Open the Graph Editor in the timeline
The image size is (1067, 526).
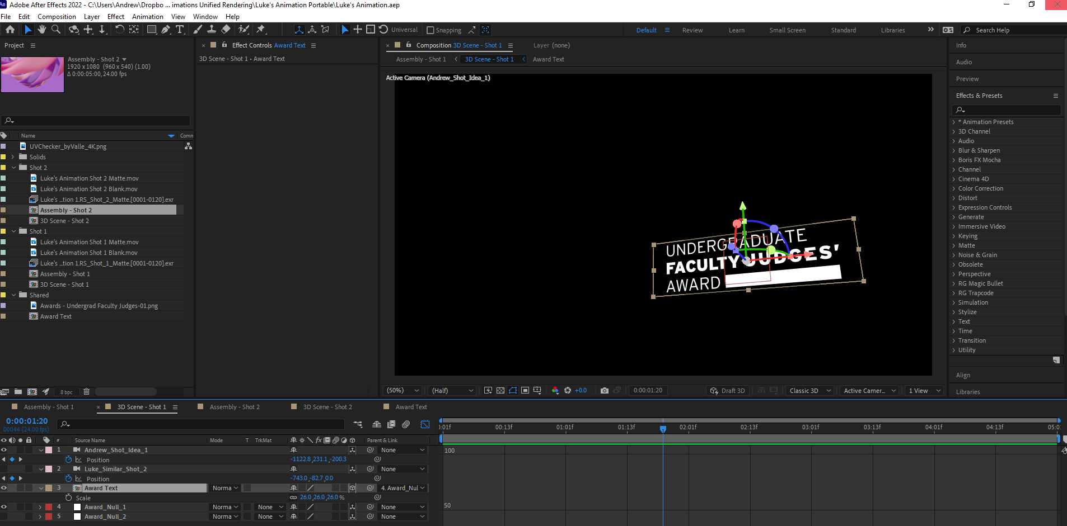pyautogui.click(x=425, y=424)
